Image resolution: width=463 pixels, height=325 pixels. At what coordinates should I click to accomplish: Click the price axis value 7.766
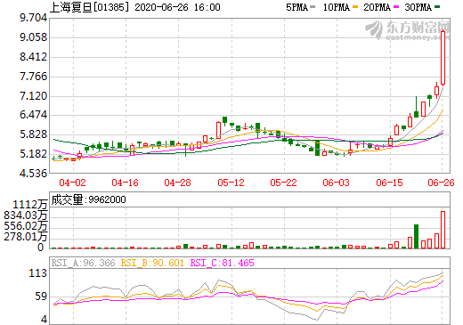tap(34, 77)
